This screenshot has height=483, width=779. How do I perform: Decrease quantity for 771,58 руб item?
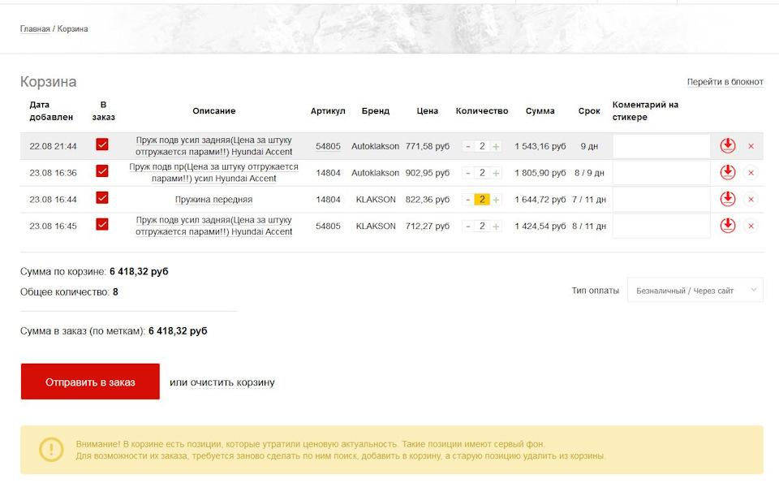[468, 146]
